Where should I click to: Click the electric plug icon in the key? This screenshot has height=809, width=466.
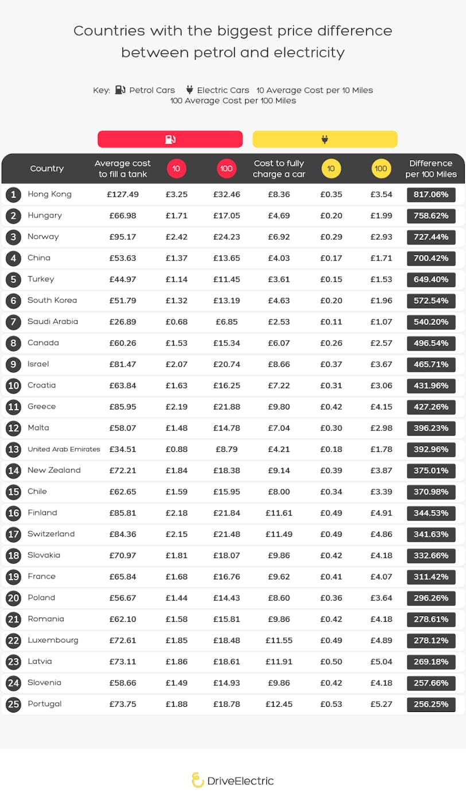click(189, 90)
